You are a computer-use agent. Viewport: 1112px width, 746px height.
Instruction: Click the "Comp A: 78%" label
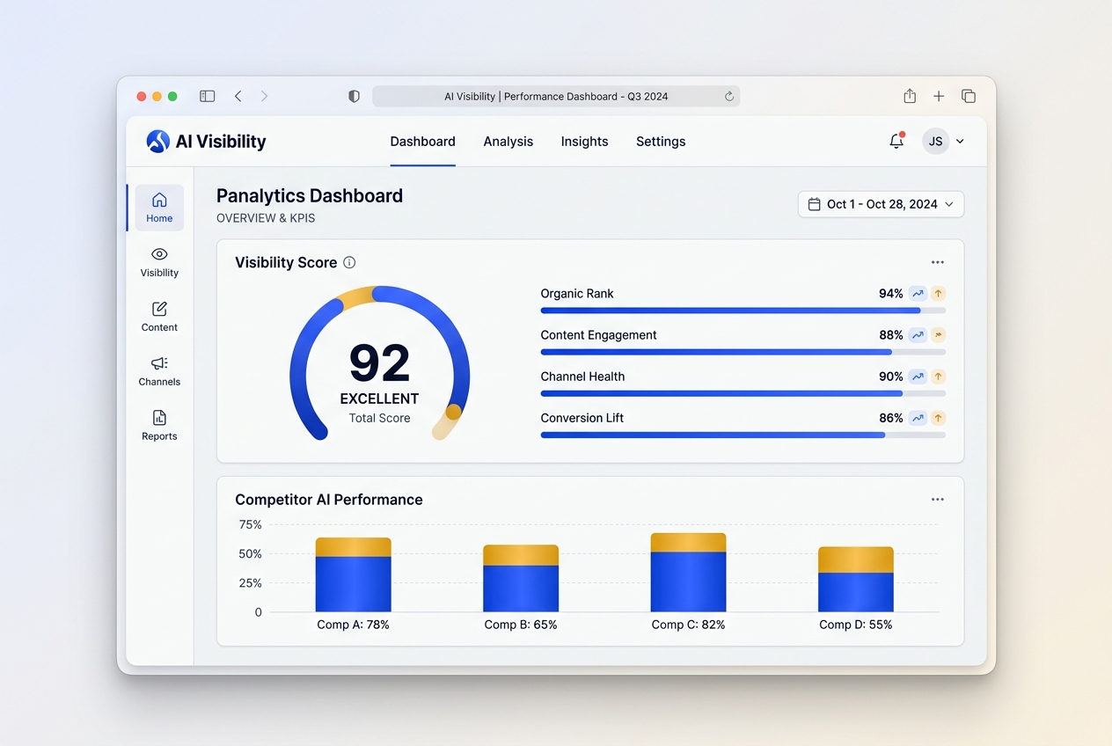(x=353, y=625)
